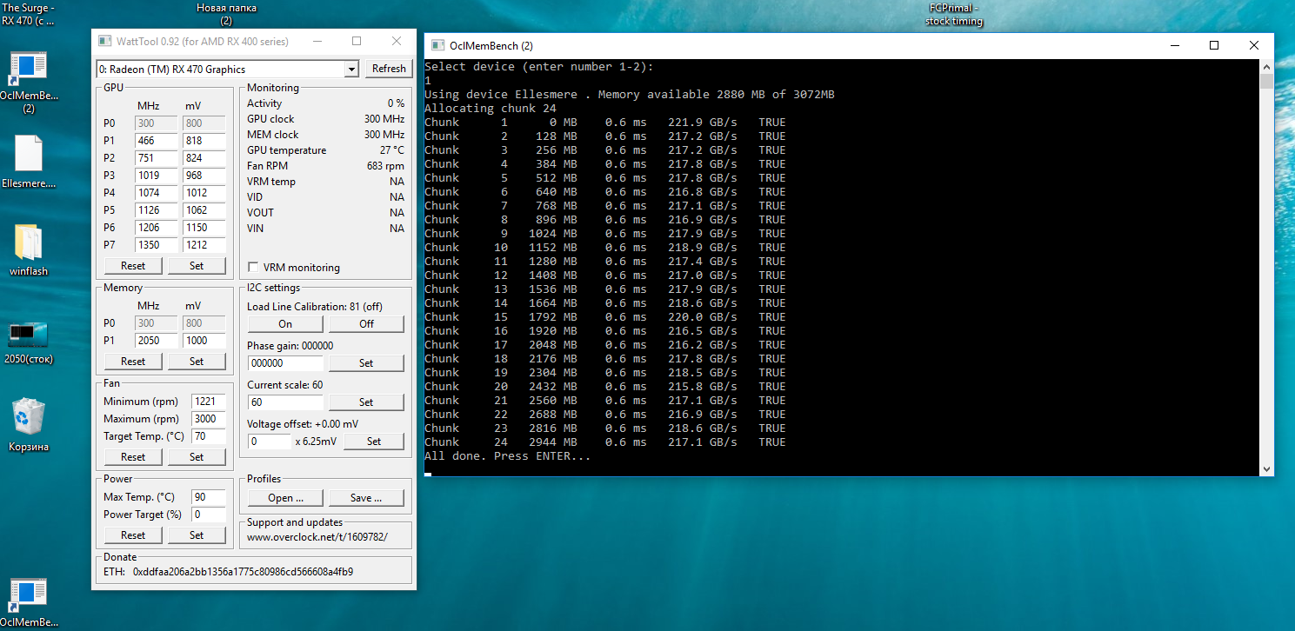Click the GPU P1 mV field showing 818
The width and height of the screenshot is (1295, 631).
coord(204,141)
